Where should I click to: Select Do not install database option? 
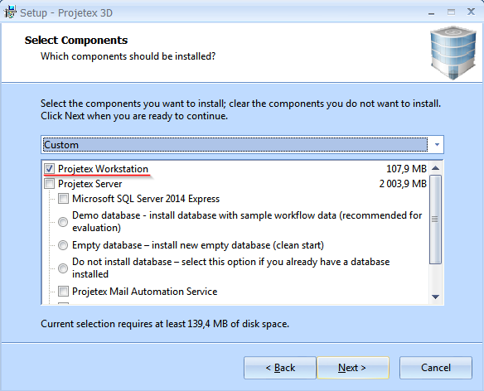coord(63,268)
